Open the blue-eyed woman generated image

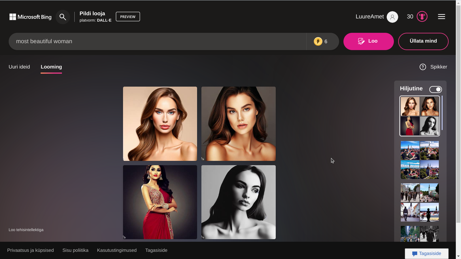pyautogui.click(x=160, y=124)
